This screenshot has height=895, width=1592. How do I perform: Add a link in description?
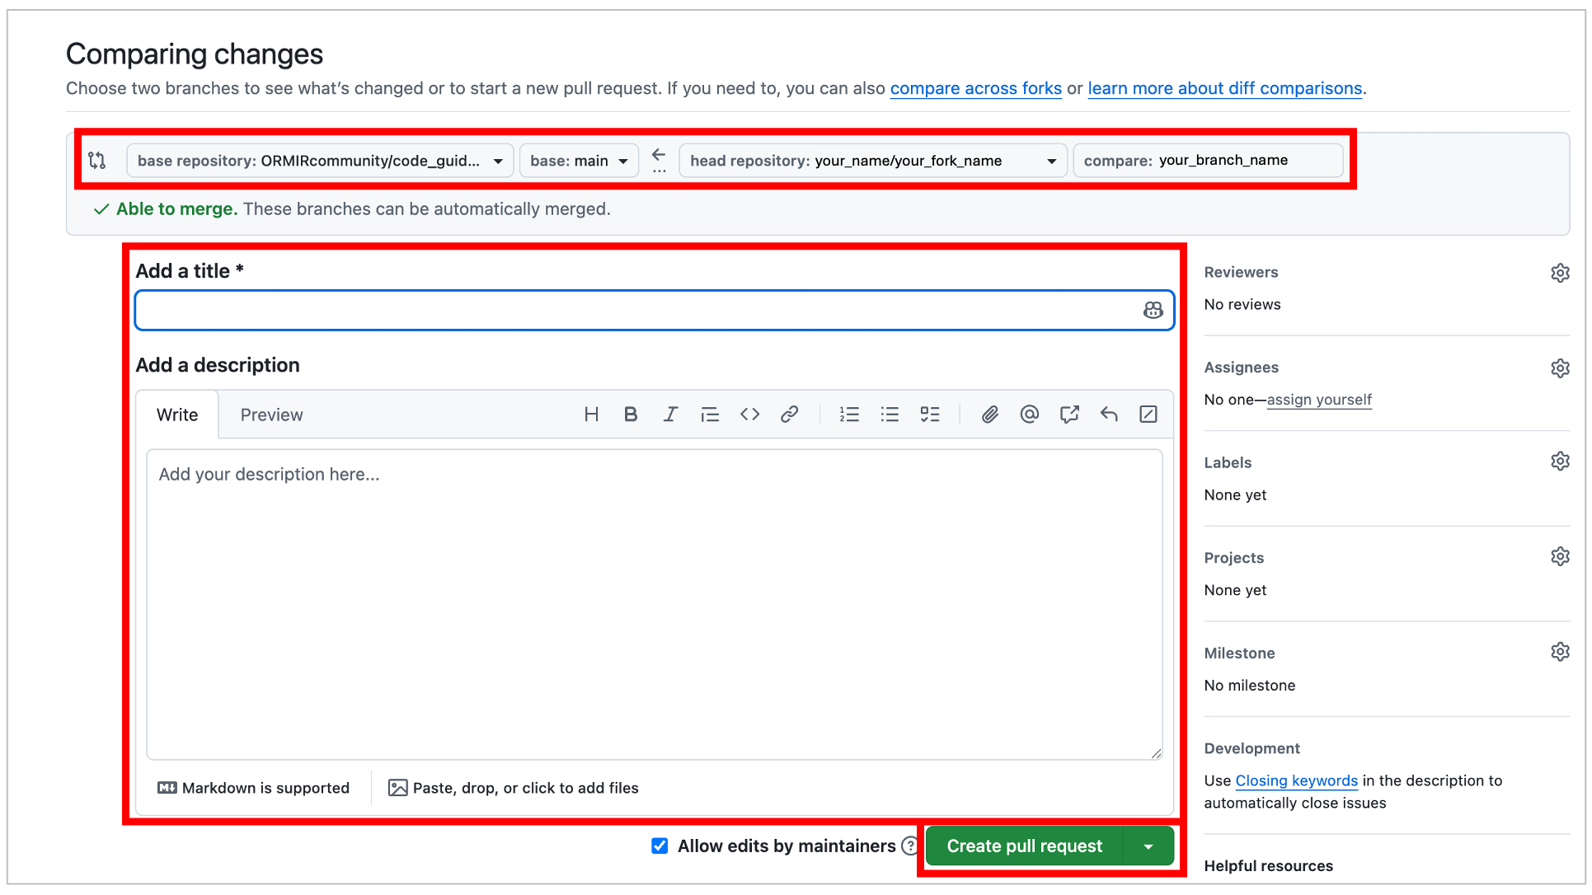(789, 415)
